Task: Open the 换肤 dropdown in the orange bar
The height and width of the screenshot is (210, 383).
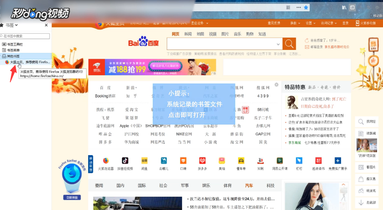Action: 295,23
